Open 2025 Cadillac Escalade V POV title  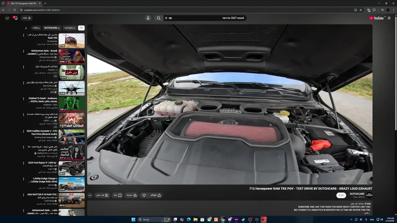click(42, 132)
